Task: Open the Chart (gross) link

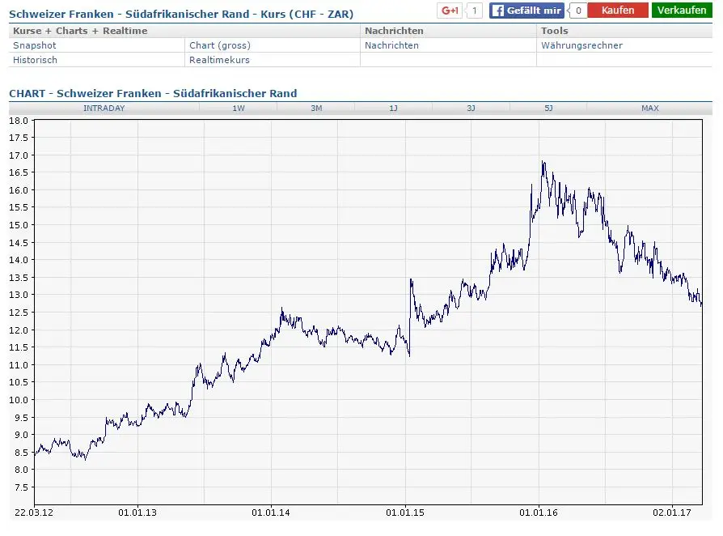Action: click(x=220, y=45)
